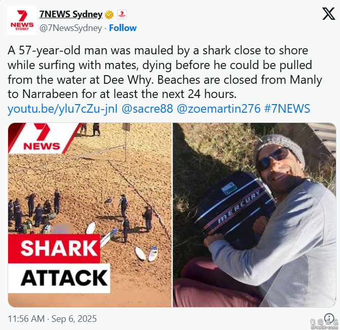
Task: Click the red SHARK banner overlay
Action: [x=54, y=248]
